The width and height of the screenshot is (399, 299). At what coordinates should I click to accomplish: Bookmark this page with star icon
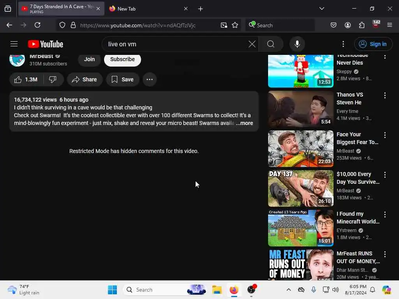tap(235, 25)
